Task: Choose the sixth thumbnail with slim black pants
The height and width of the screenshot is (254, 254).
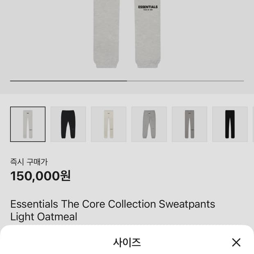Action: click(230, 124)
